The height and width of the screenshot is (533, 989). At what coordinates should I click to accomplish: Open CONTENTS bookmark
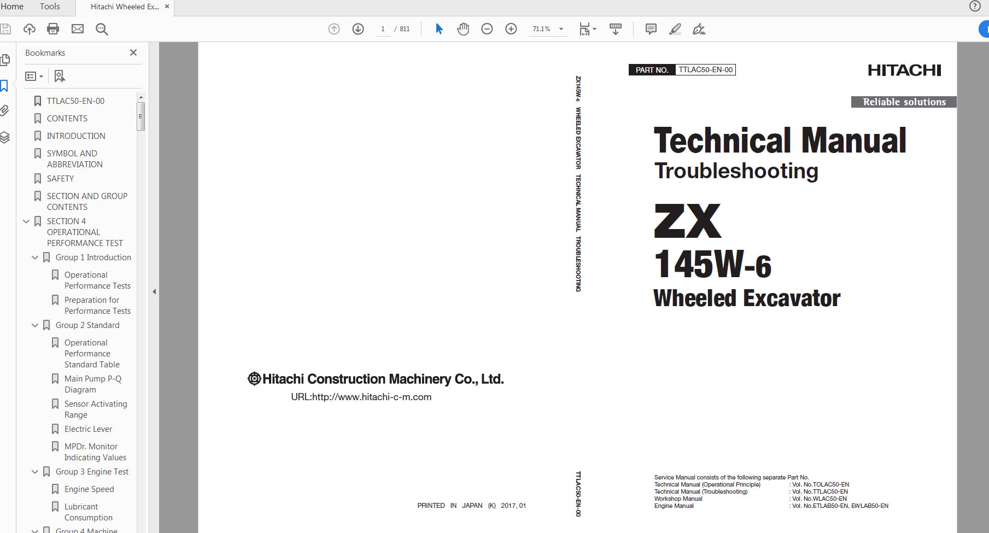coord(67,119)
